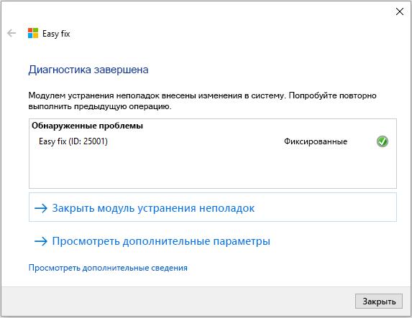Image resolution: width=412 pixels, height=318 pixels.
Task: Click the Диагностика завершена title
Action: (x=88, y=70)
